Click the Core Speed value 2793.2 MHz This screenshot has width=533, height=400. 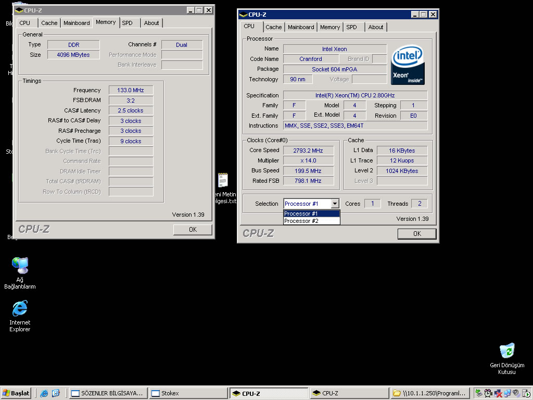click(x=308, y=151)
